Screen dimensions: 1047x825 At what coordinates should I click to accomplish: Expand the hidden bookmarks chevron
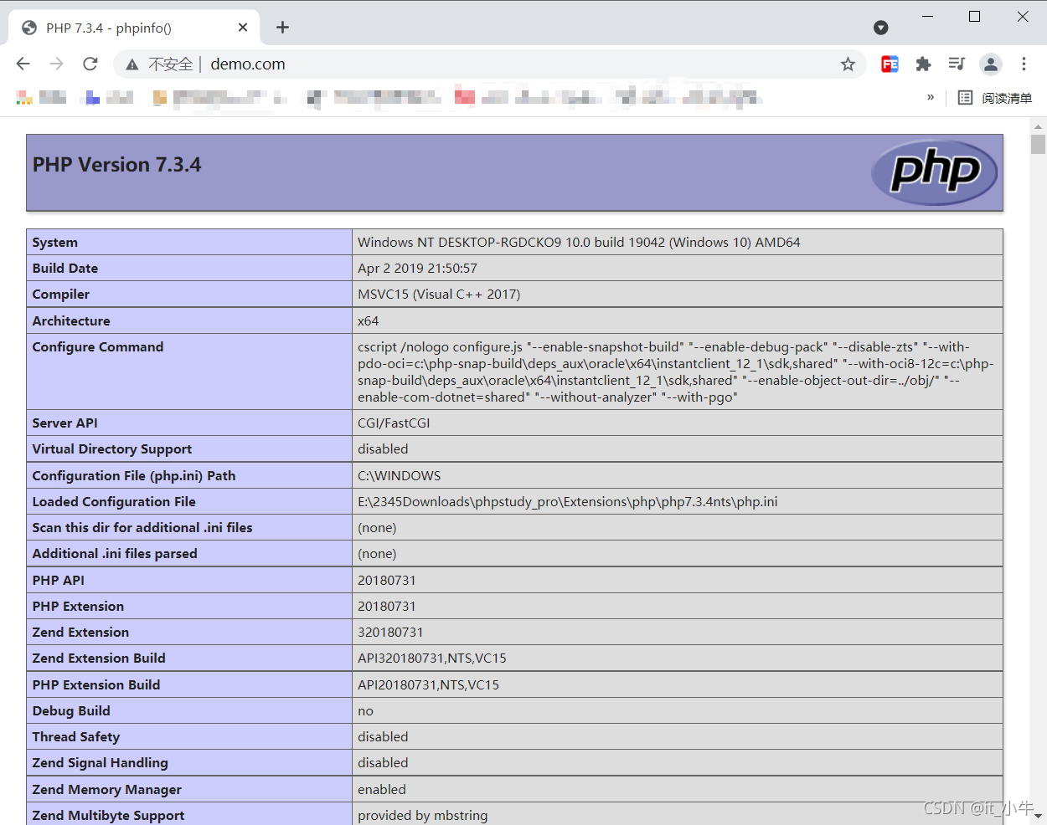(930, 98)
